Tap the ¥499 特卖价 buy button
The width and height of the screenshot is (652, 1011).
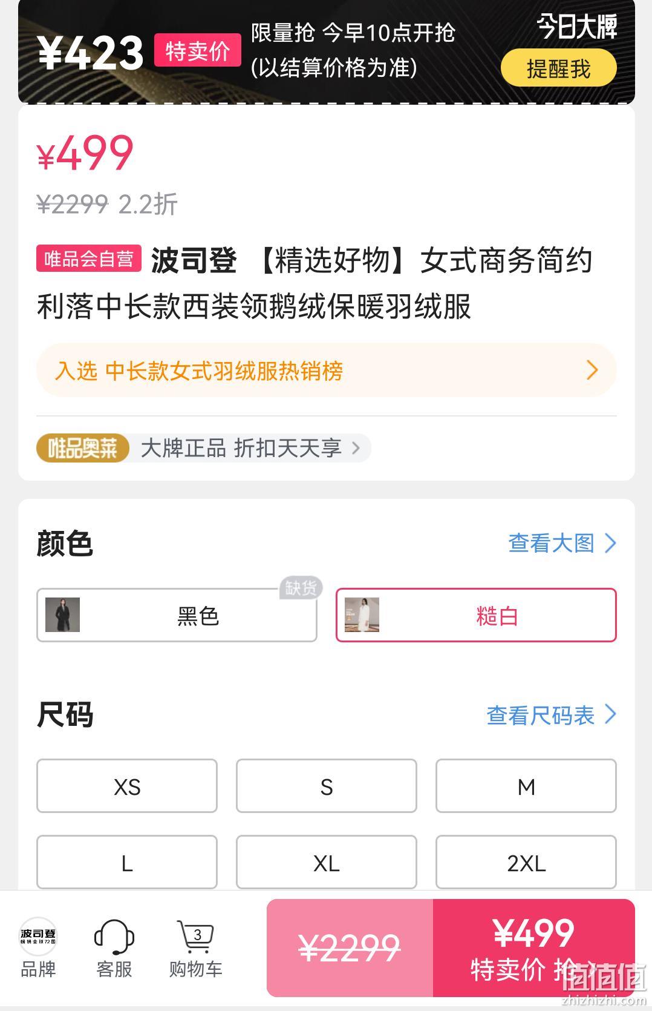pyautogui.click(x=534, y=948)
